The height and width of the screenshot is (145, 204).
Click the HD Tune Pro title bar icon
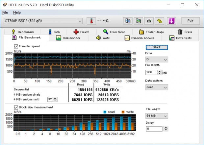coord(5,5)
